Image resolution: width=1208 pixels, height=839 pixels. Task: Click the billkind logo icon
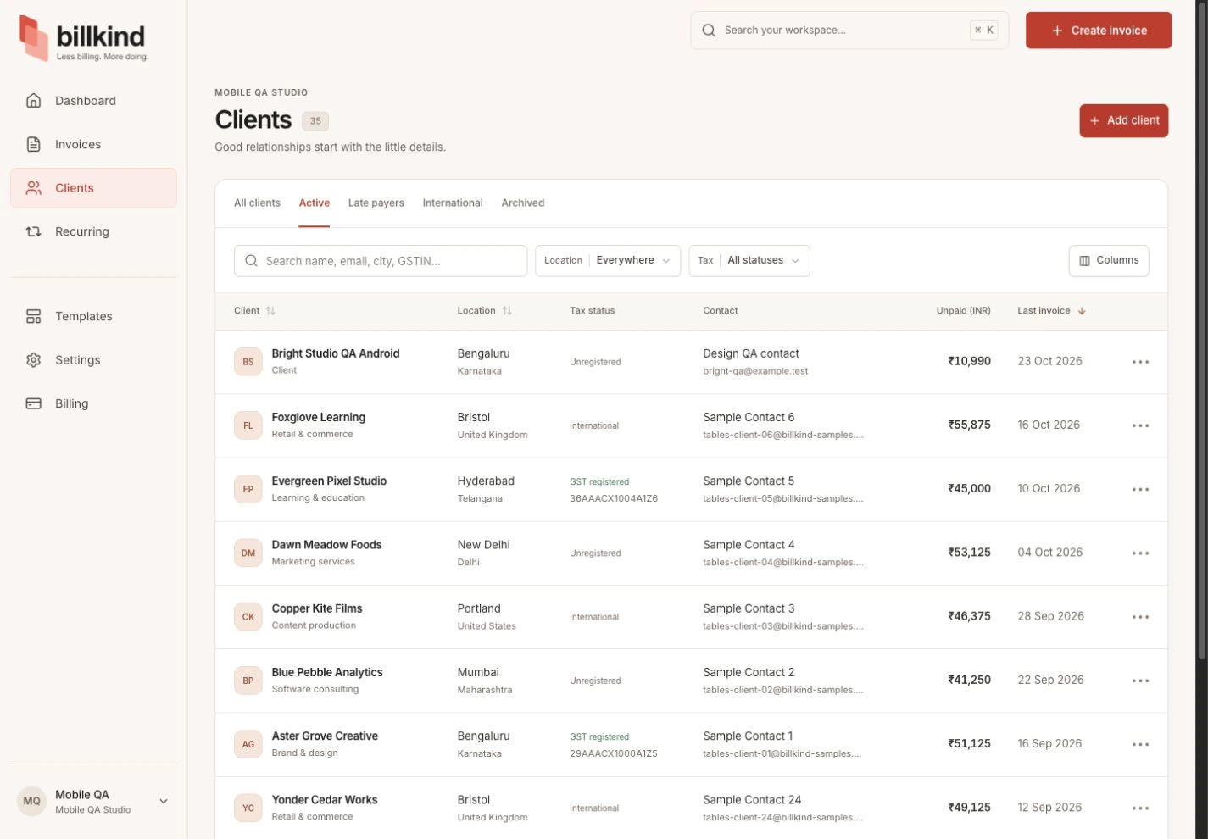34,38
